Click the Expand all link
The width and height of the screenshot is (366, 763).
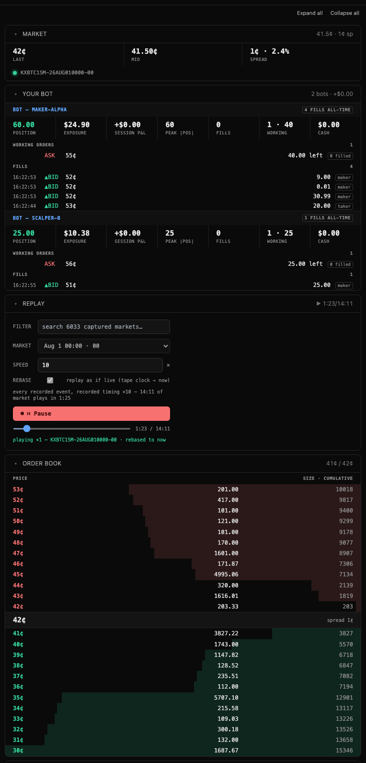pyautogui.click(x=309, y=13)
